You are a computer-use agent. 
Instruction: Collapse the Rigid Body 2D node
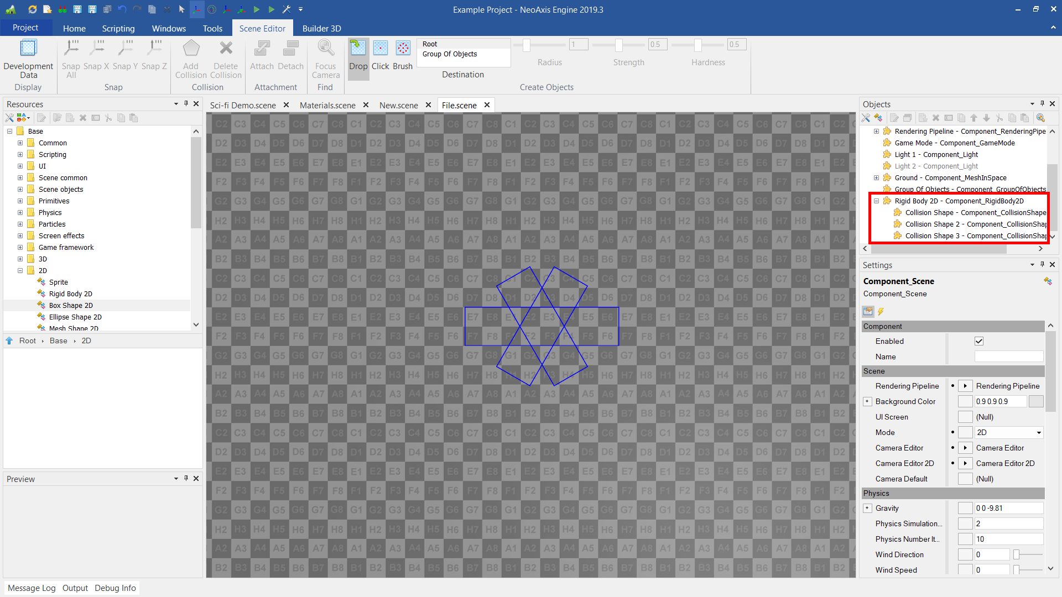point(877,201)
